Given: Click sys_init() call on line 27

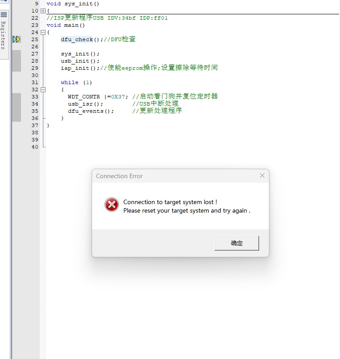Looking at the screenshot, I should 80,54.
